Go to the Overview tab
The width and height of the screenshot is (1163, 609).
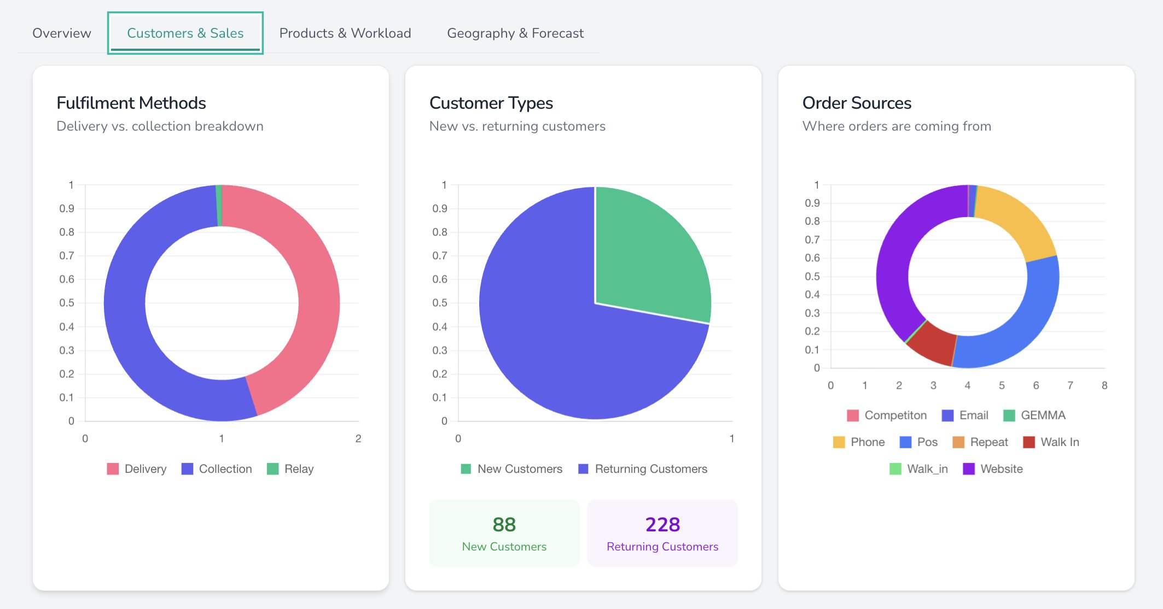tap(61, 33)
